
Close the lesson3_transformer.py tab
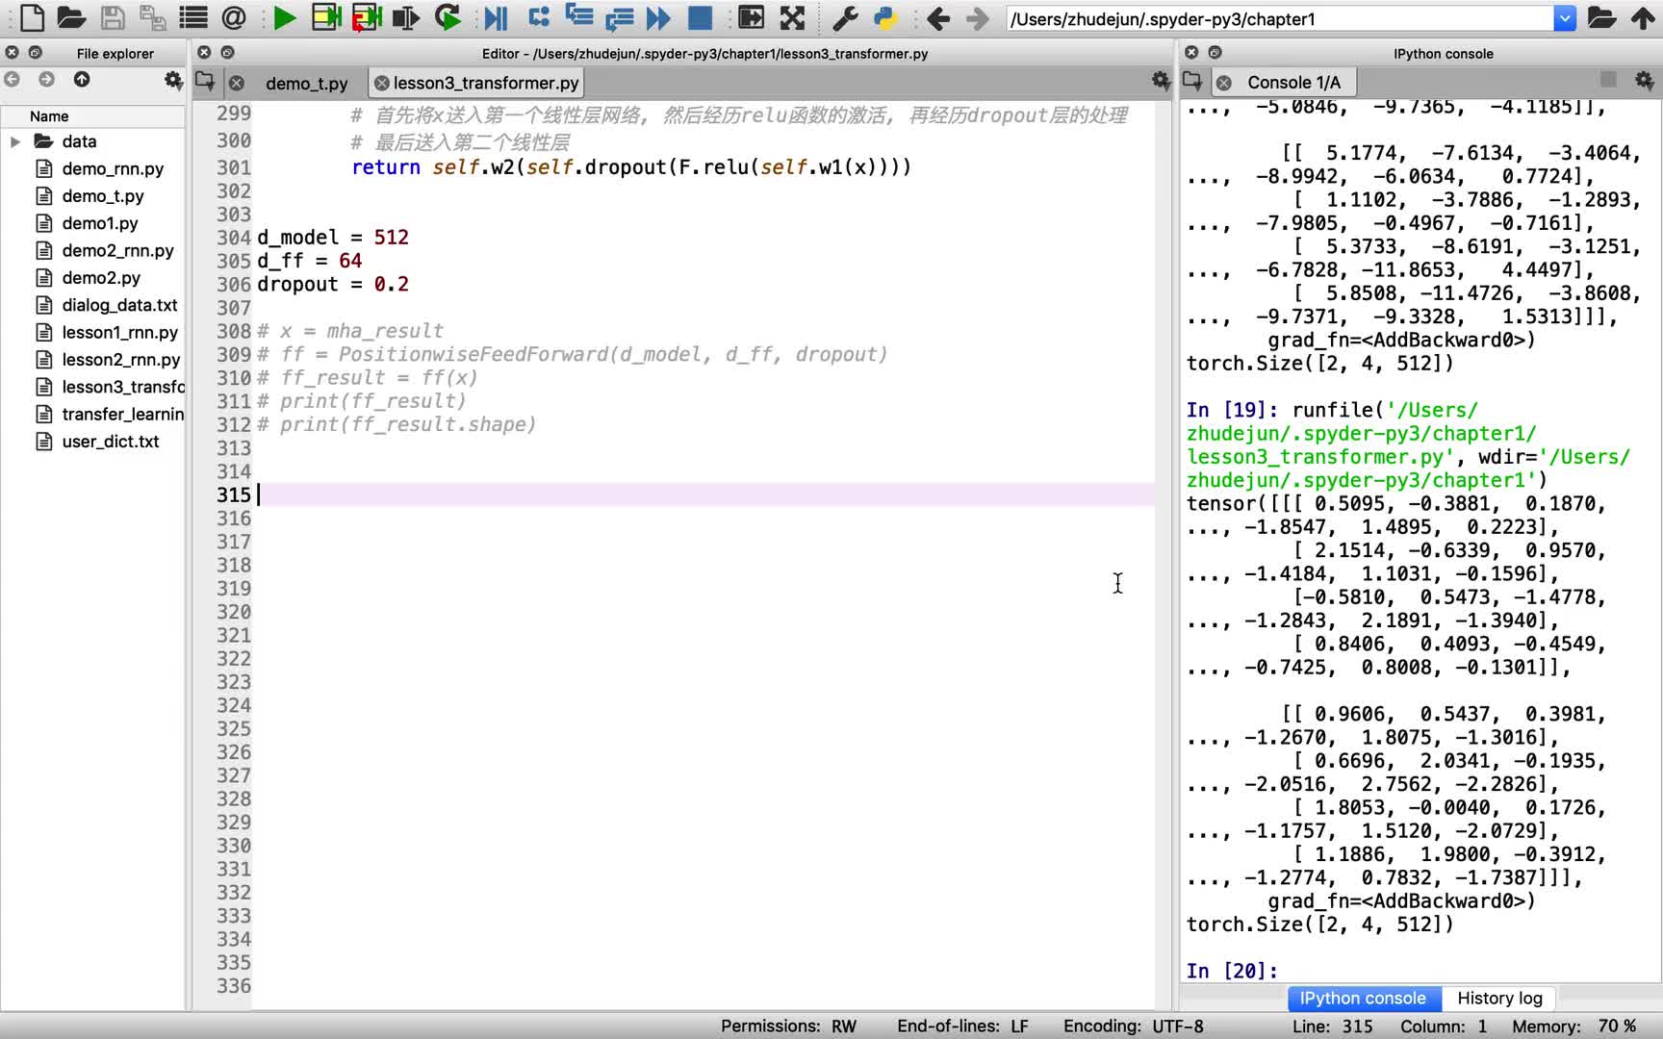tap(382, 84)
